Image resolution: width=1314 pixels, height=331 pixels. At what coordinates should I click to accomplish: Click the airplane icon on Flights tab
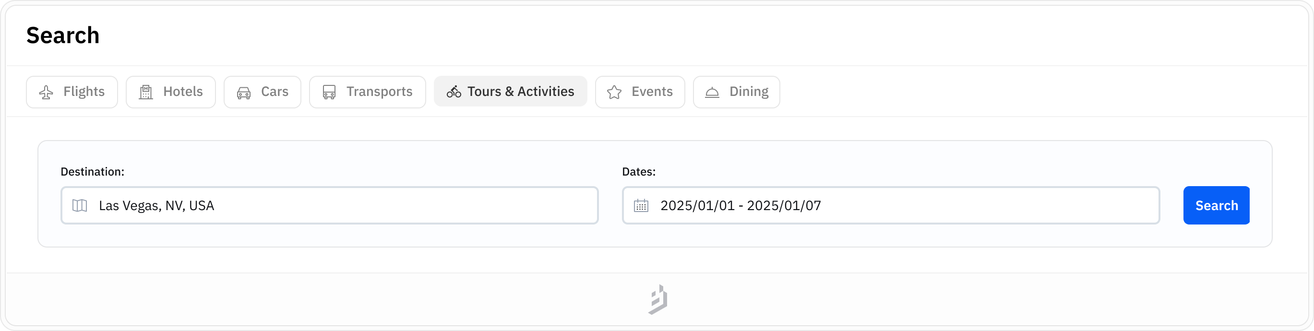(47, 92)
